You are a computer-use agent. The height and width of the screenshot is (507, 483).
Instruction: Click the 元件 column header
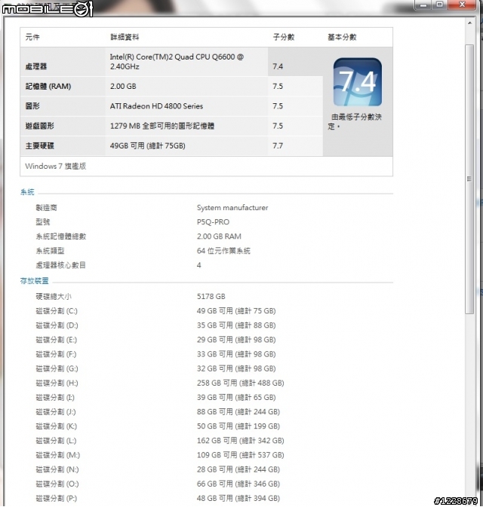pos(32,37)
